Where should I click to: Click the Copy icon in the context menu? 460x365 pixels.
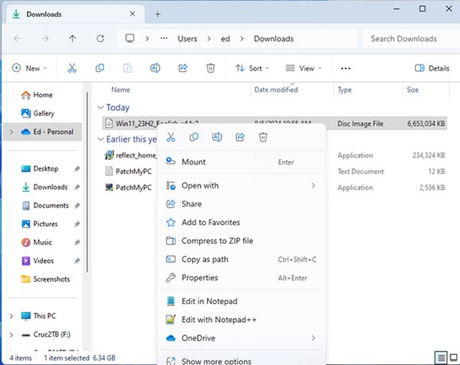[194, 137]
